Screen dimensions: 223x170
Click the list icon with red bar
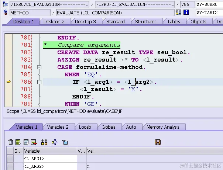pyautogui.click(x=34, y=142)
